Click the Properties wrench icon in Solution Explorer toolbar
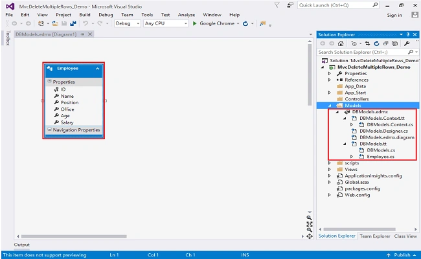This screenshot has height=259, width=421. [x=407, y=43]
